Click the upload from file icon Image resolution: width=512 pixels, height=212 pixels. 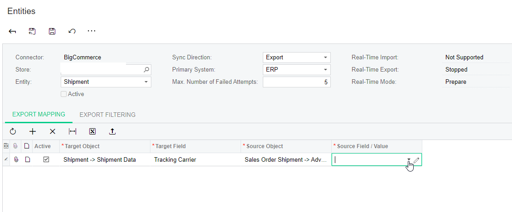112,132
